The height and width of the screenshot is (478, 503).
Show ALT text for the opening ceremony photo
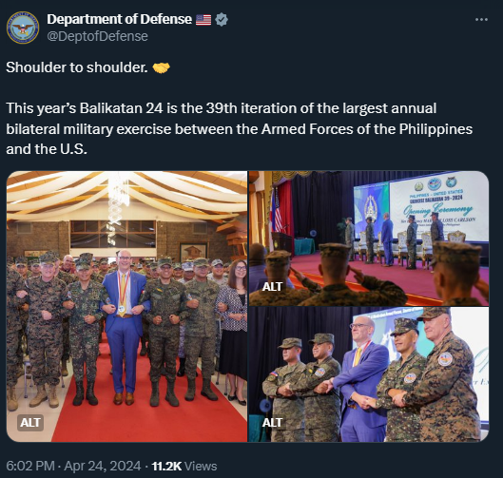[x=272, y=287]
